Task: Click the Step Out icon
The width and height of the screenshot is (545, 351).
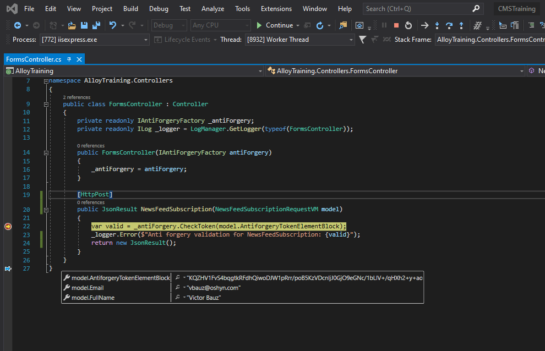Action: (x=461, y=25)
